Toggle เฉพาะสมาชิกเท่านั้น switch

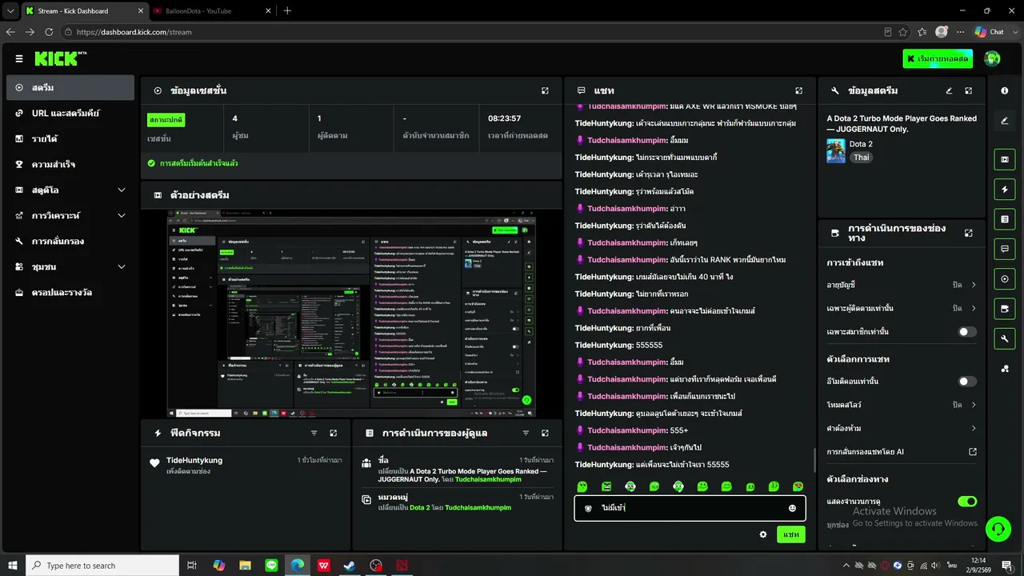coord(967,331)
